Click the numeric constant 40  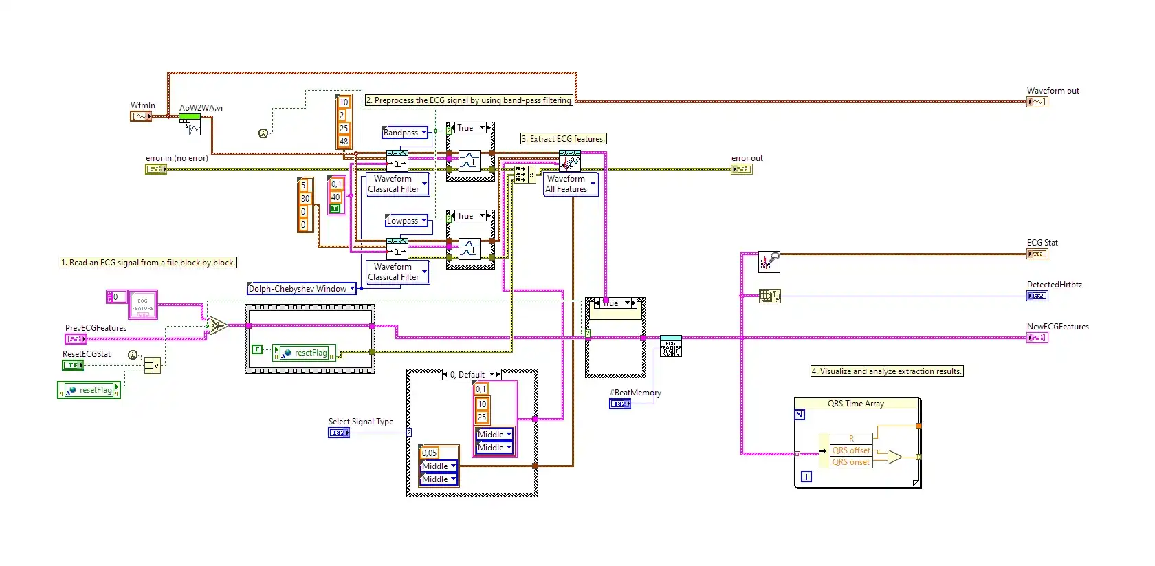tap(335, 197)
